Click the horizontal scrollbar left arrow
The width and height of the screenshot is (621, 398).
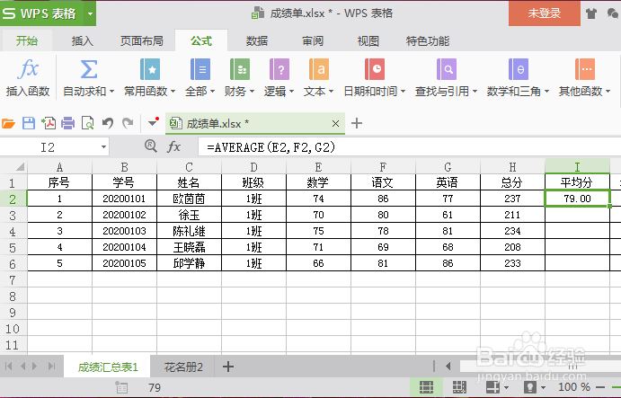(x=448, y=367)
